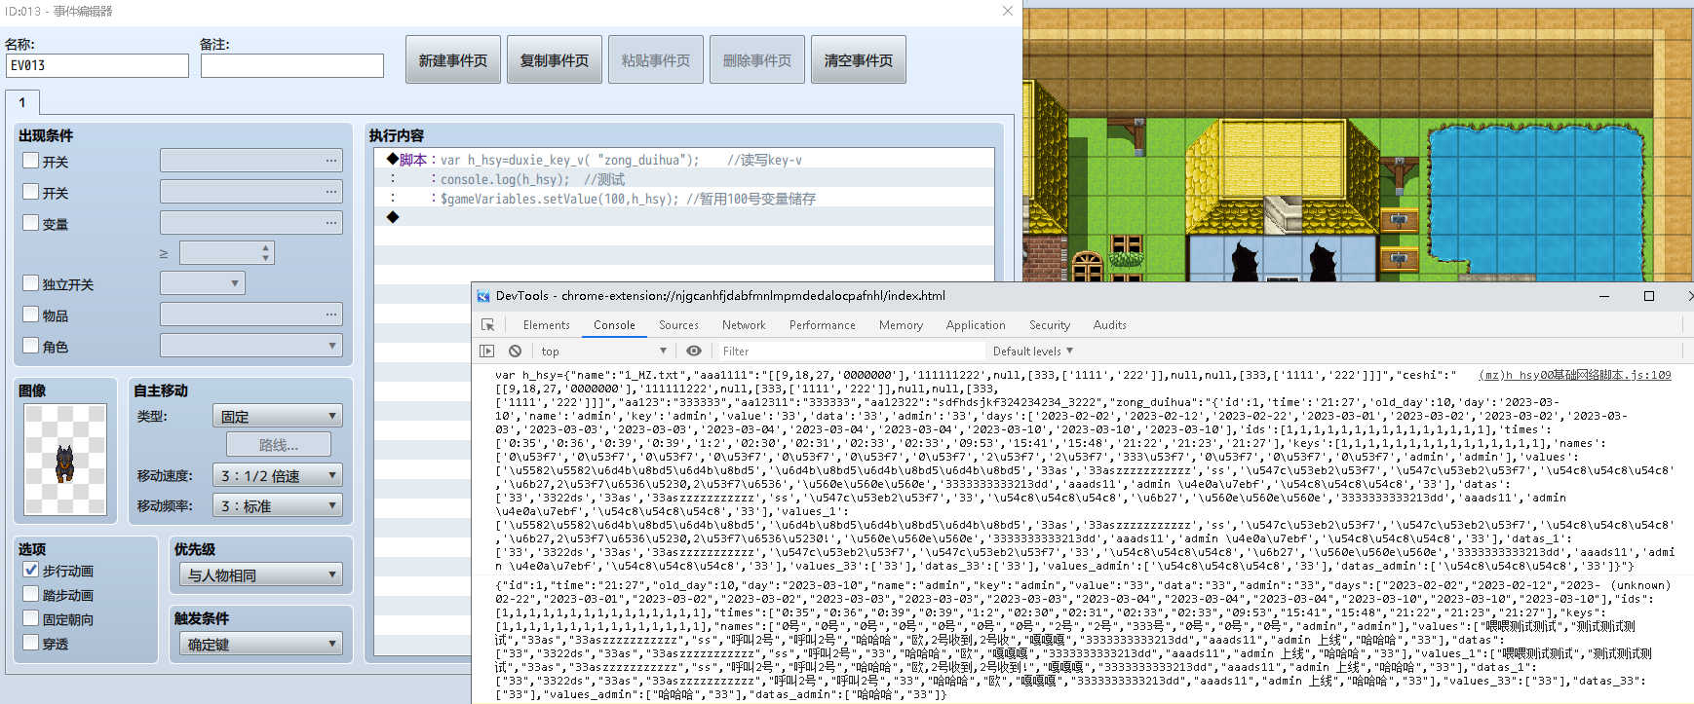Image resolution: width=1694 pixels, height=704 pixels.
Task: Open variable condition ellipsis button
Action: pyautogui.click(x=331, y=223)
